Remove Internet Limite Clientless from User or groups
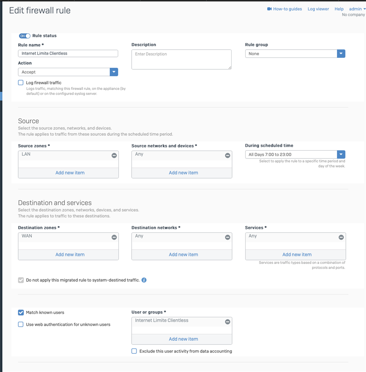This screenshot has width=366, height=372. pos(228,322)
